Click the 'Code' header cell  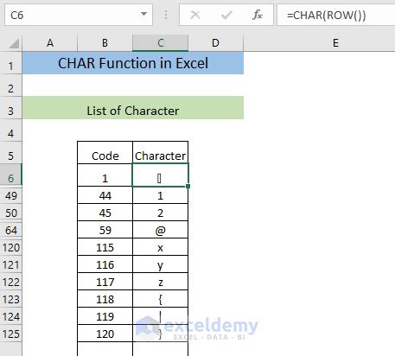coord(105,153)
